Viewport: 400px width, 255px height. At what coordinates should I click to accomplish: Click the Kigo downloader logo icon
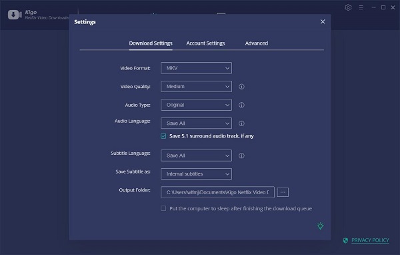[15, 15]
